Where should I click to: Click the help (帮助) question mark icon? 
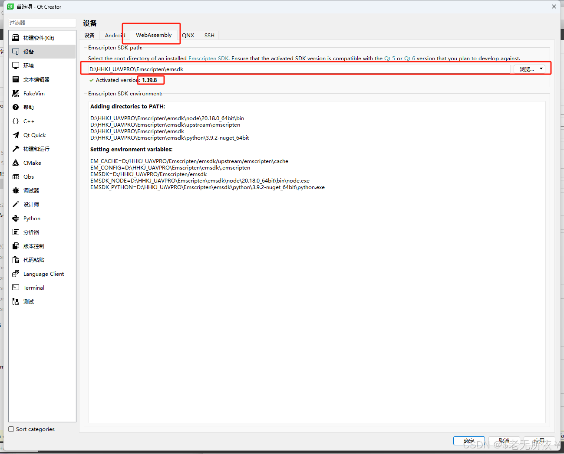coord(16,107)
